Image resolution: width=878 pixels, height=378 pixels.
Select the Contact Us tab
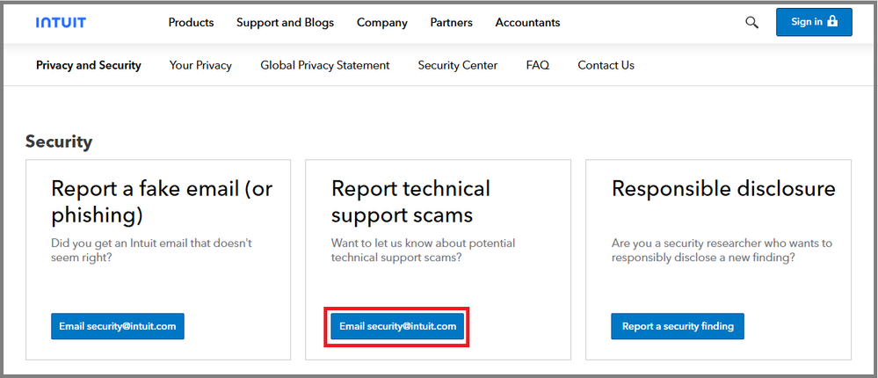click(x=606, y=65)
